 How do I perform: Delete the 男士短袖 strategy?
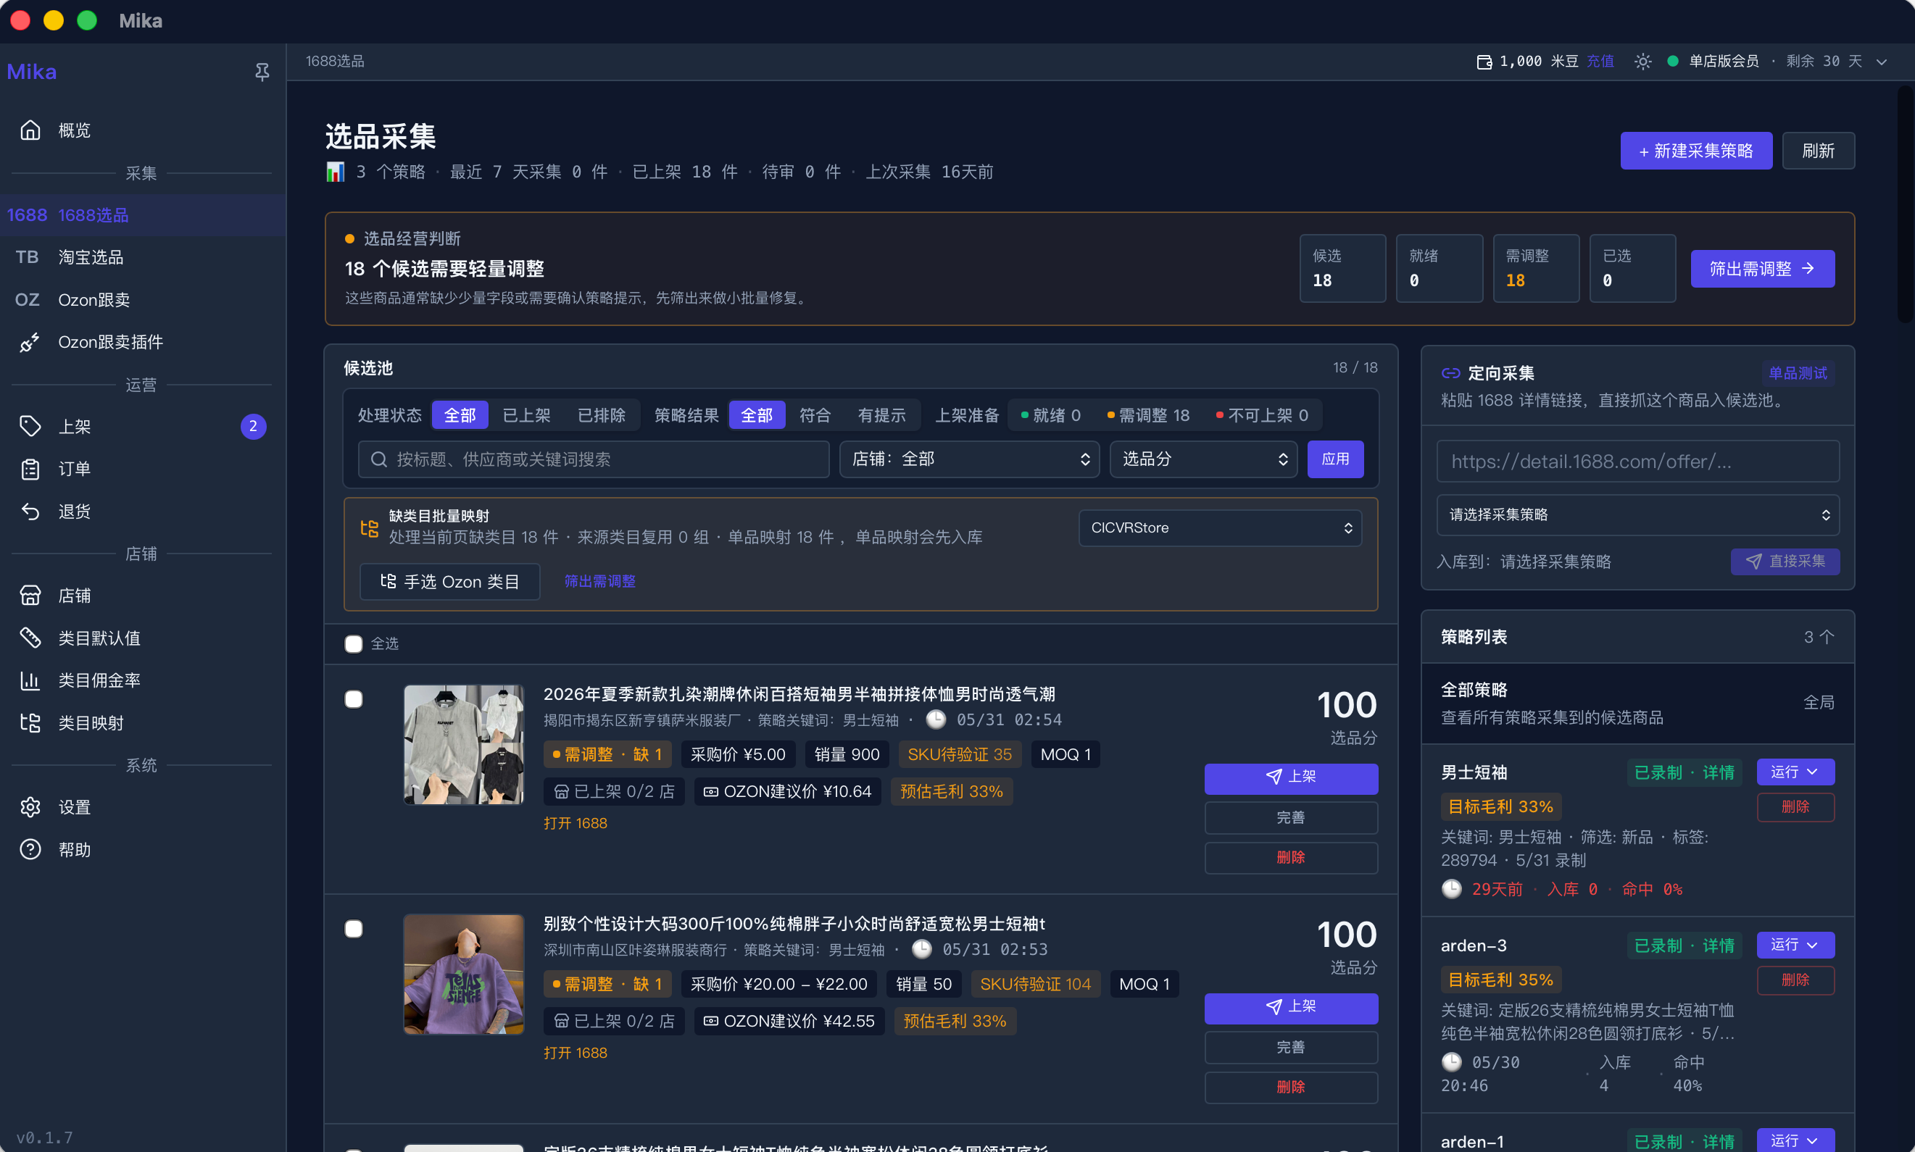[1795, 807]
